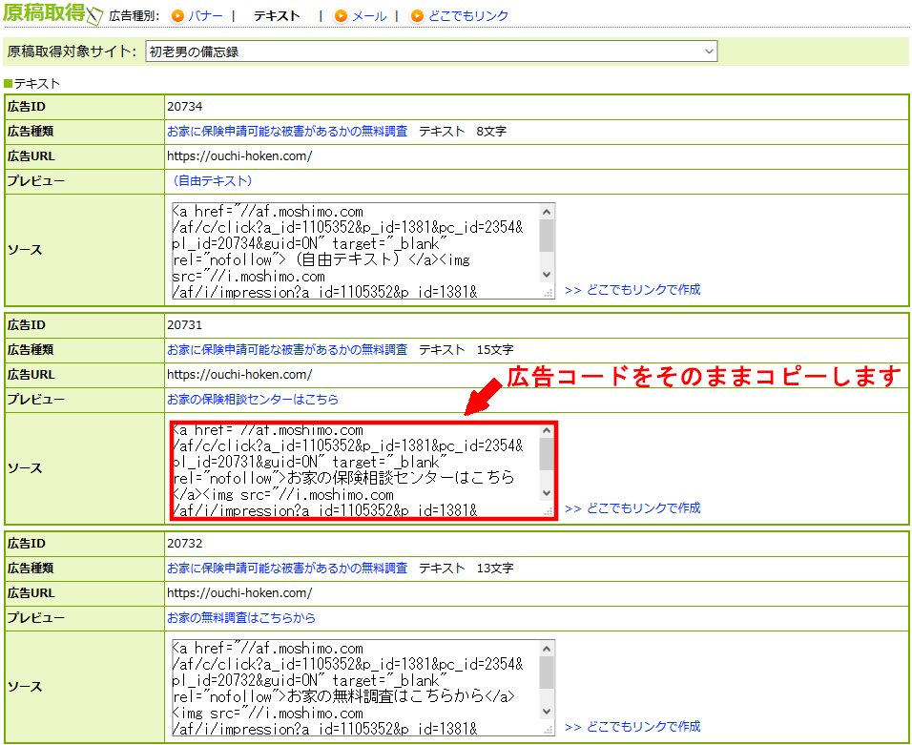Open ad type link in the 20731 ad block
Image resolution: width=912 pixels, height=745 pixels.
click(287, 349)
